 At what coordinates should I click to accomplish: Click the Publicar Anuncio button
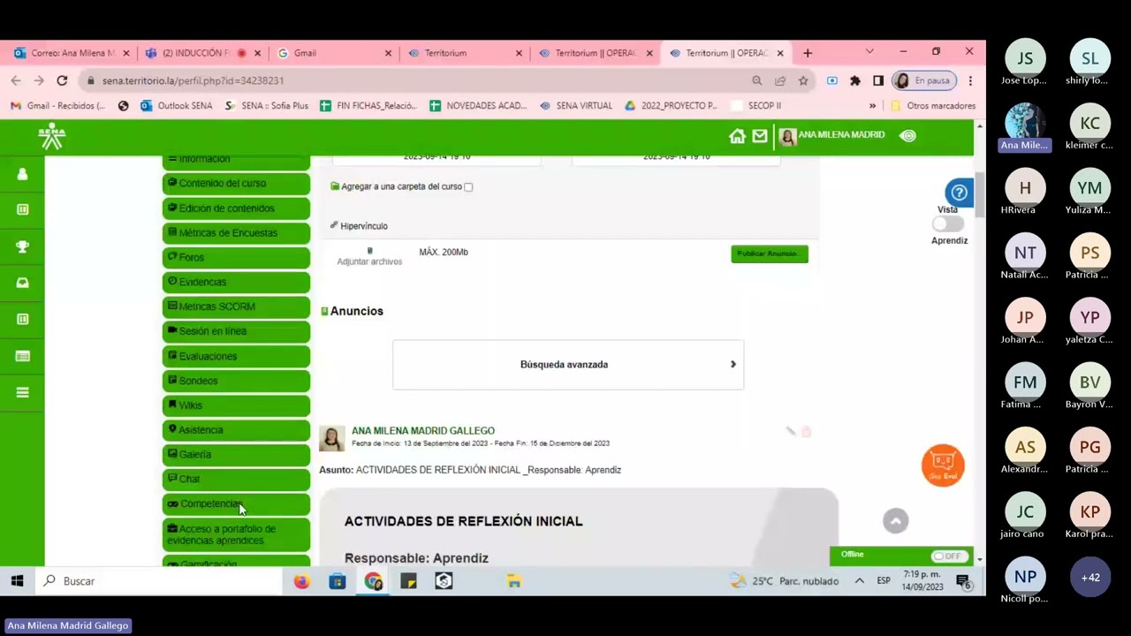769,254
